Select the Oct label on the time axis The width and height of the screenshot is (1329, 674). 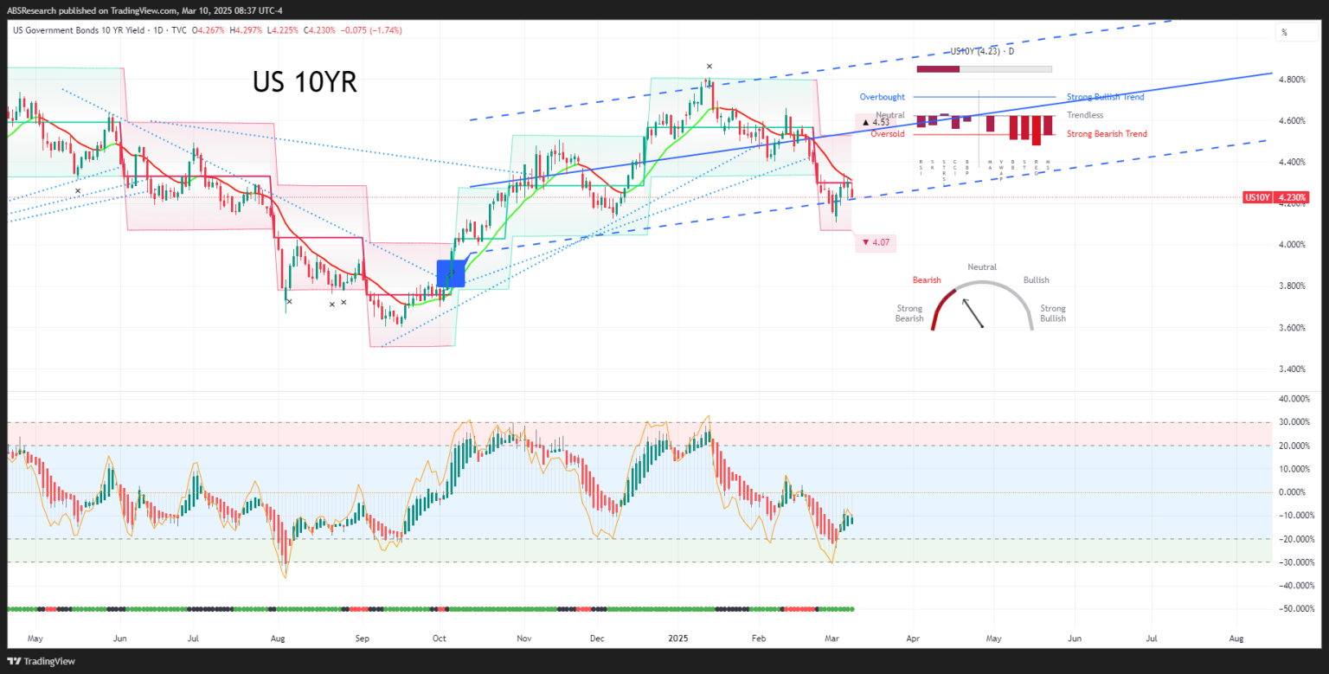439,638
